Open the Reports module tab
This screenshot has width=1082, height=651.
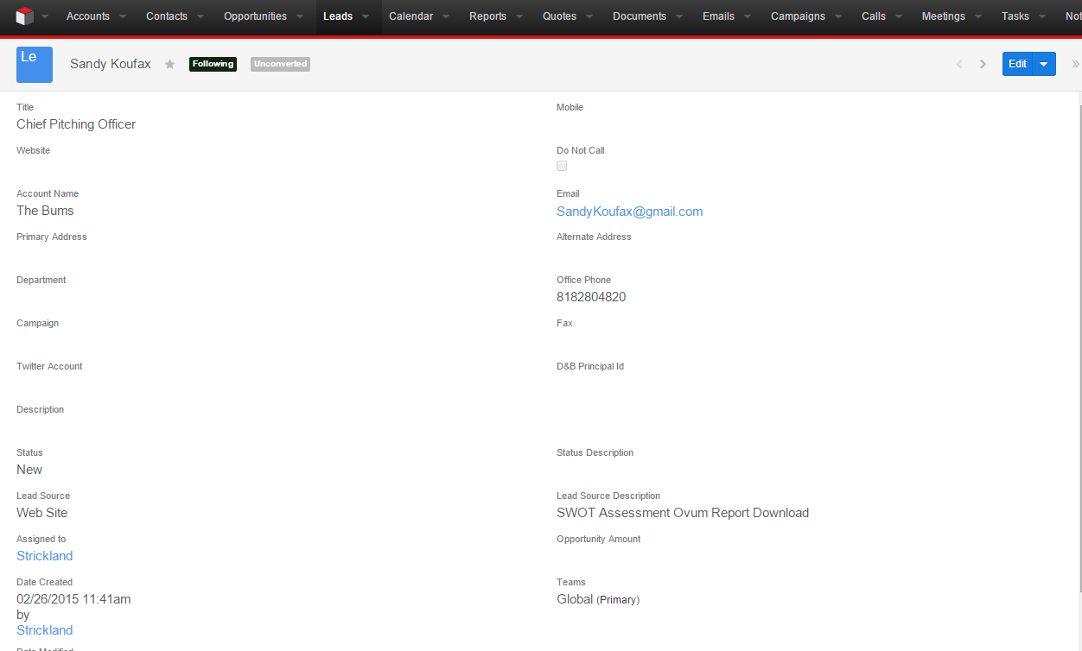tap(487, 16)
